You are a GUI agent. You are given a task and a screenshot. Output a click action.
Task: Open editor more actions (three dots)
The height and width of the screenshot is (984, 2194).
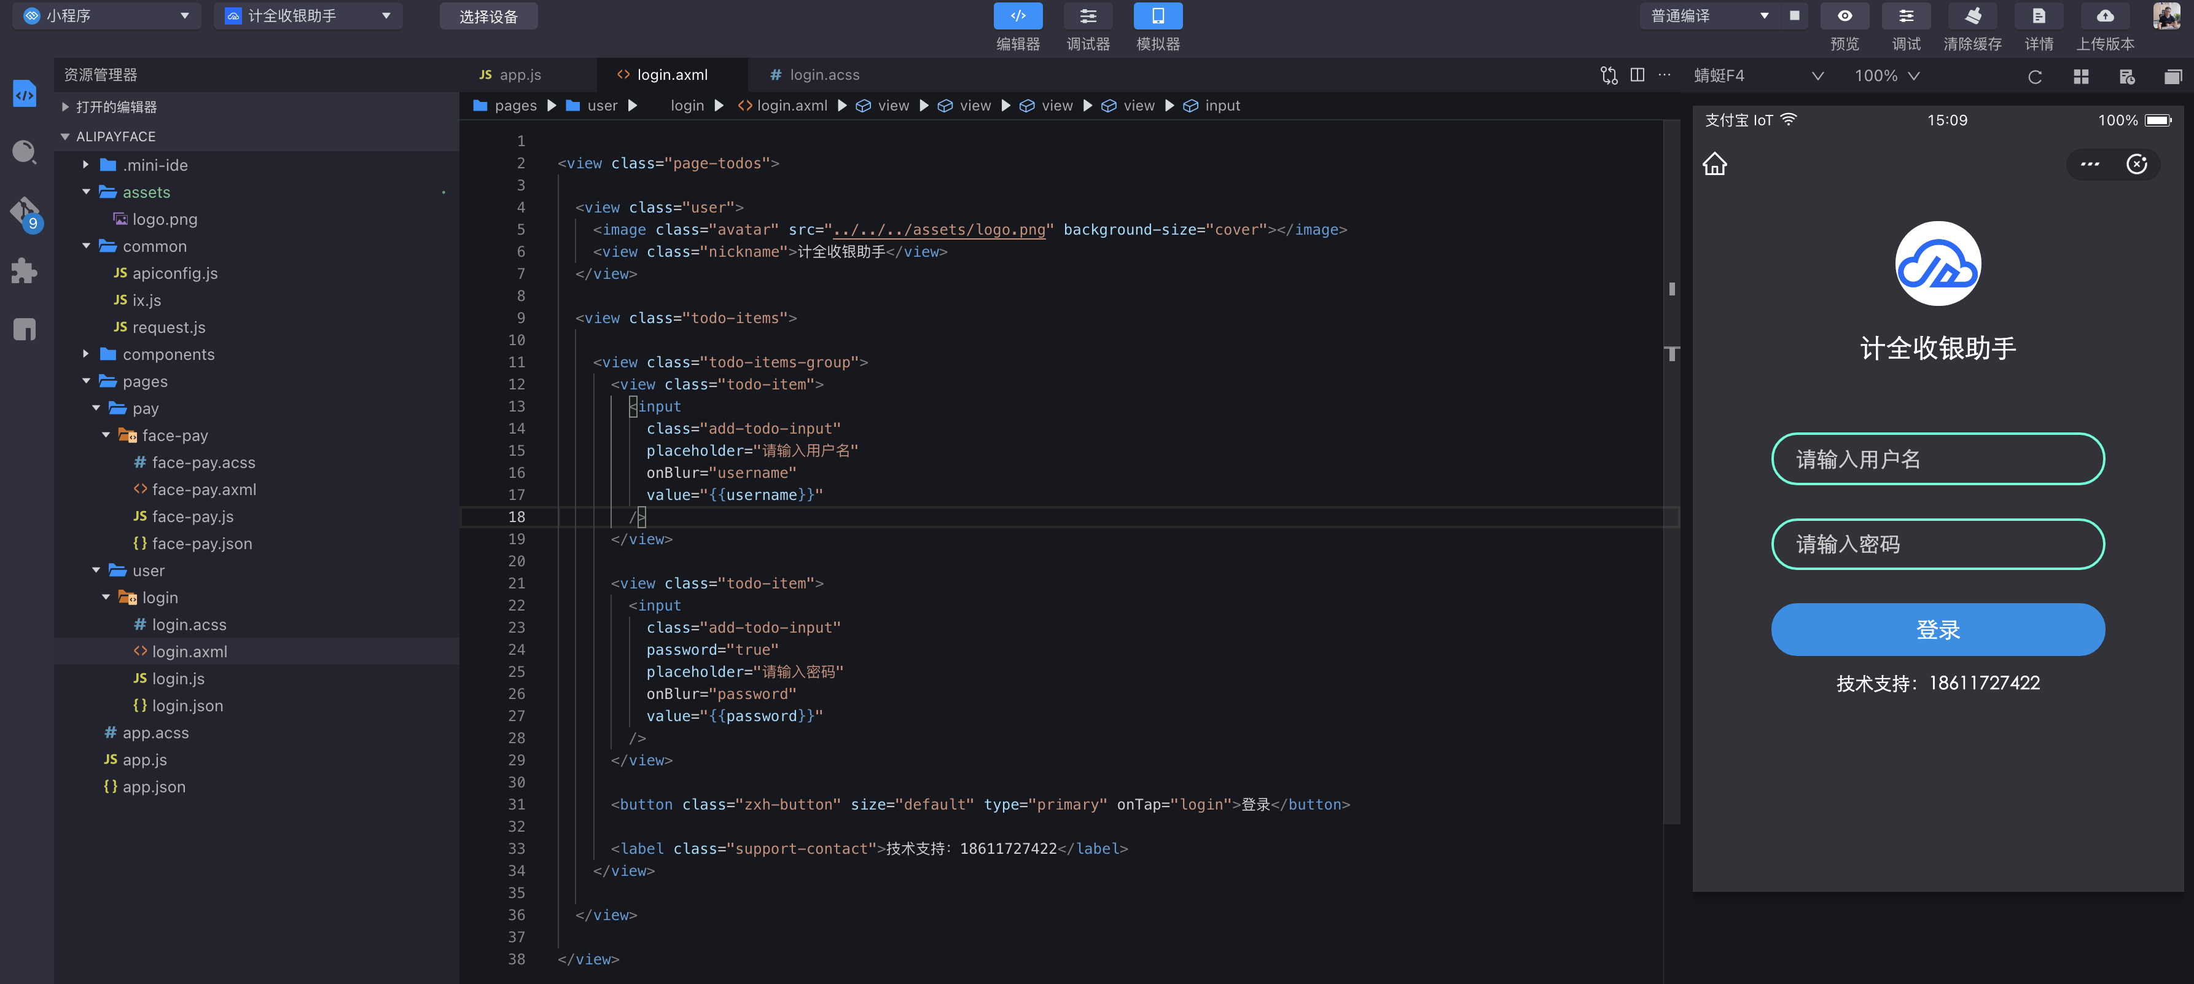pos(1665,75)
